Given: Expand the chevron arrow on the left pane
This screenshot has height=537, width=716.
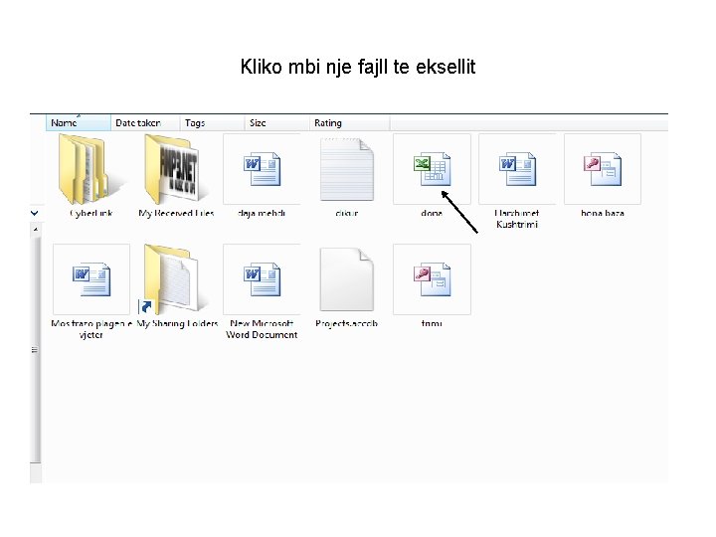Looking at the screenshot, I should coord(34,213).
